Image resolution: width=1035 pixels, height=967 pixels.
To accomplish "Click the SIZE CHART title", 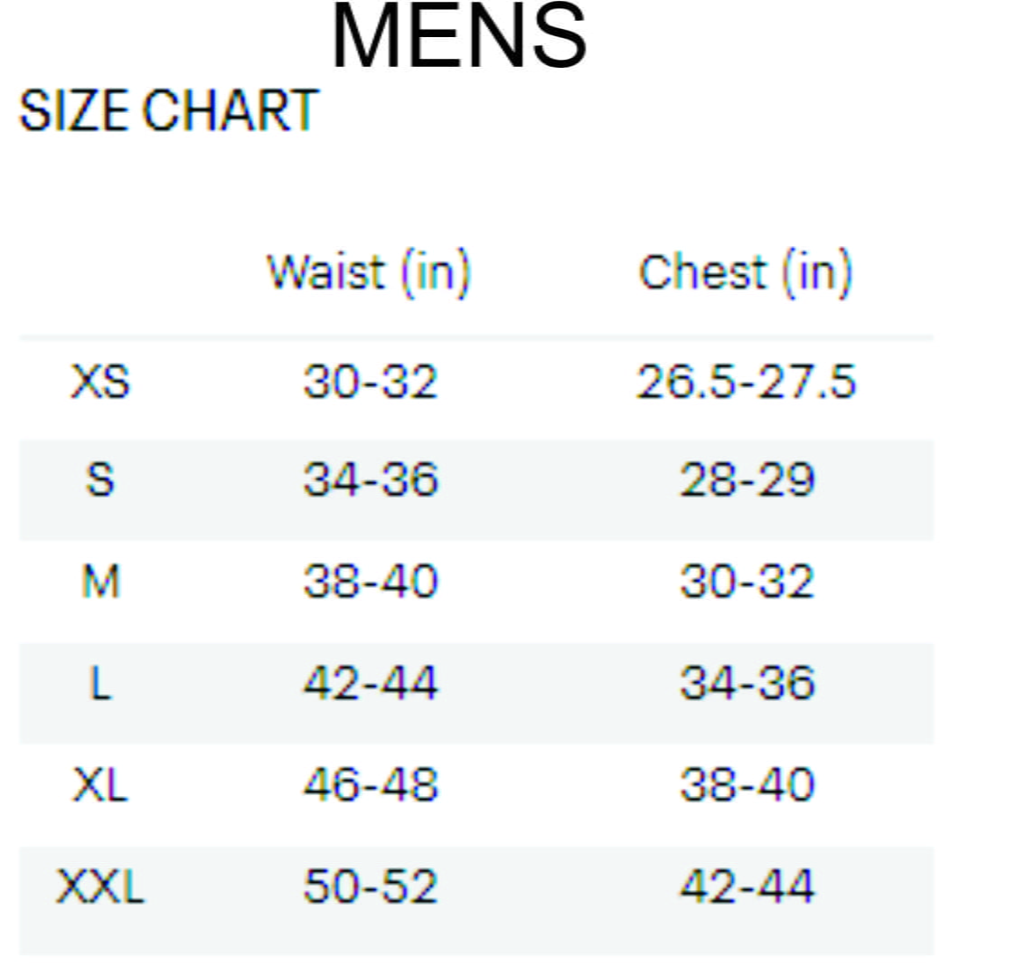I will (x=168, y=111).
